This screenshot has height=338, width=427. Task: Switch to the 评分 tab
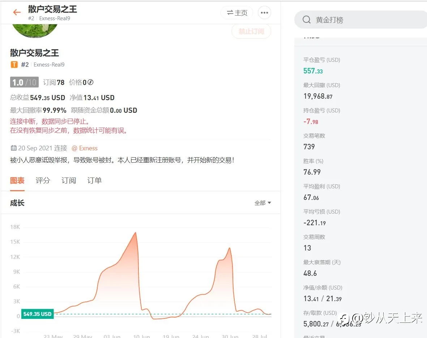[43, 180]
